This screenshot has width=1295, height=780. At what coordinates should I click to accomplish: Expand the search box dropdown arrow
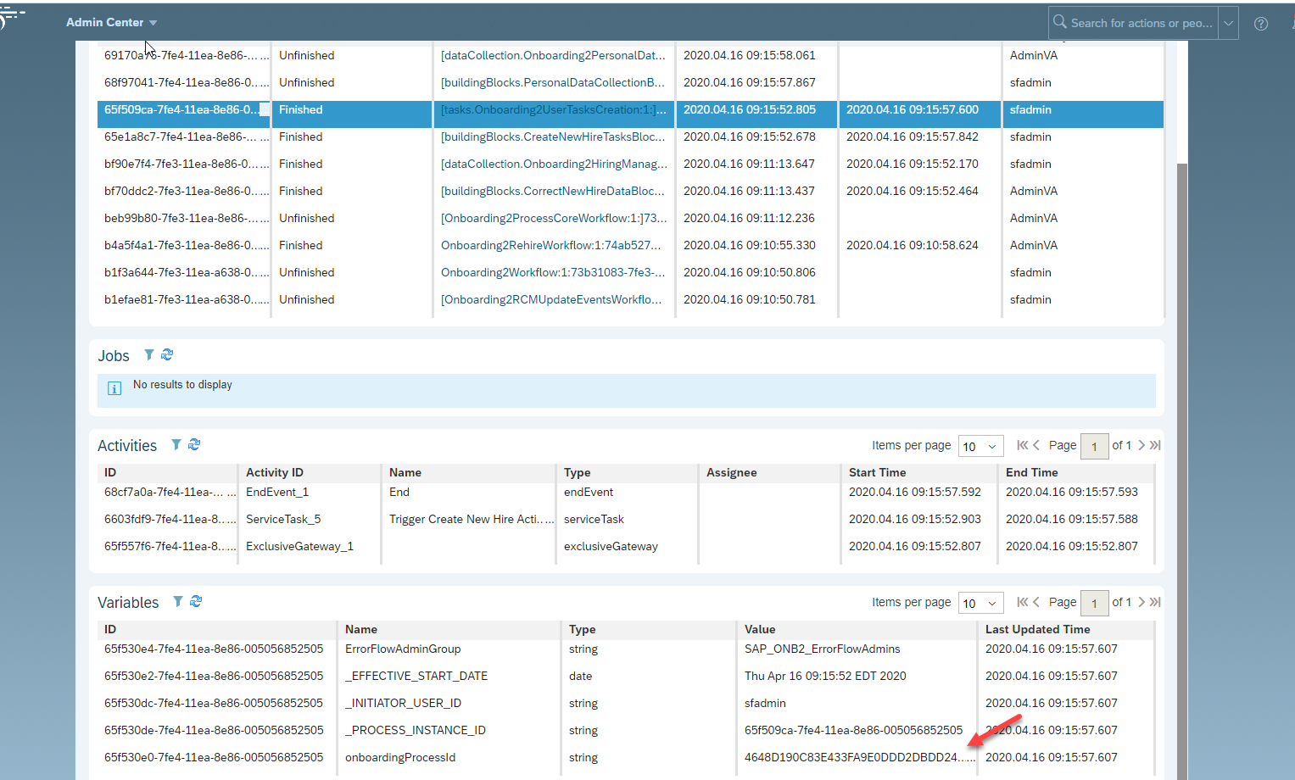point(1228,23)
